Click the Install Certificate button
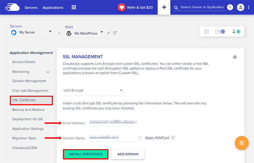Image resolution: width=254 pixels, height=163 pixels. (86, 154)
